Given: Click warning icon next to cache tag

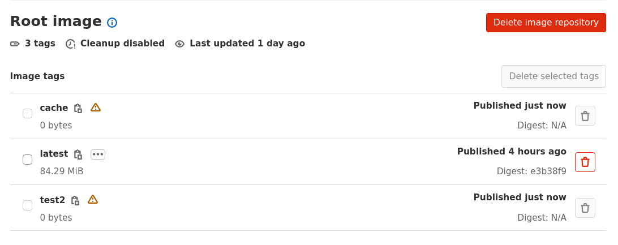Looking at the screenshot, I should (x=96, y=108).
